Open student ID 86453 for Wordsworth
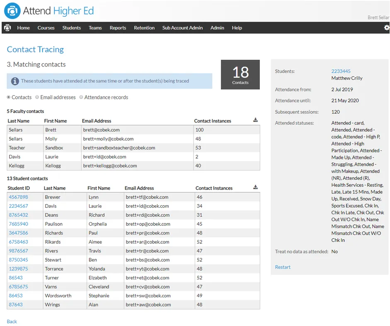Viewport: 390px width, 326px height. coord(16,296)
